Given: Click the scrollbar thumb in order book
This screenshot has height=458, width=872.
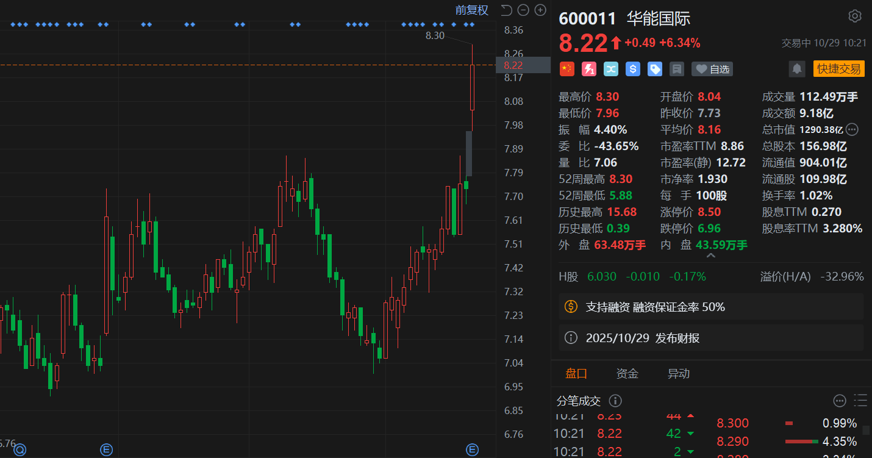Looking at the screenshot, I should tap(866, 430).
